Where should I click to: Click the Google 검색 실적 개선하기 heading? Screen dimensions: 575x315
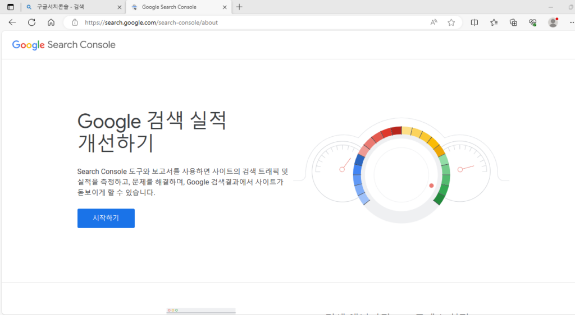click(152, 132)
